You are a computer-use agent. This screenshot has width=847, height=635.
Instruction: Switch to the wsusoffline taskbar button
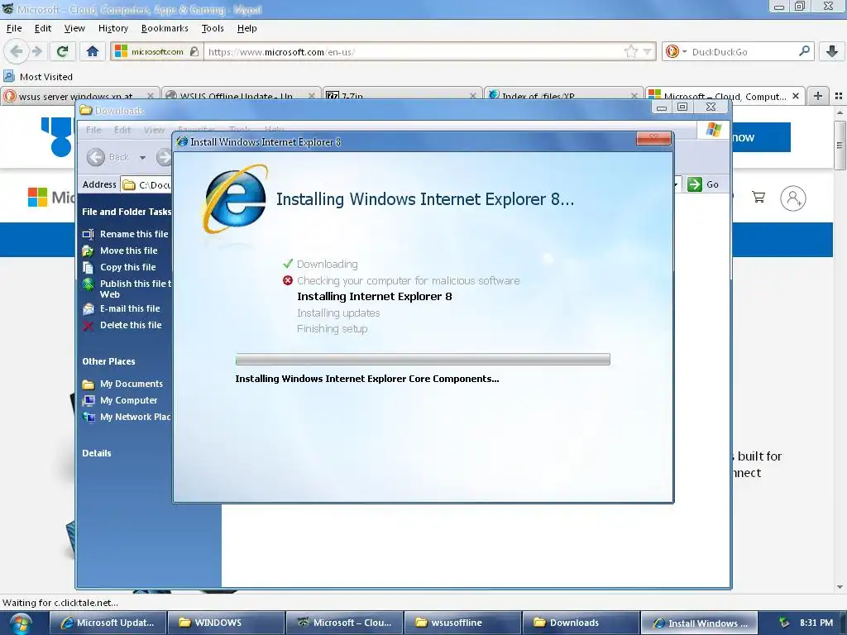click(x=462, y=623)
